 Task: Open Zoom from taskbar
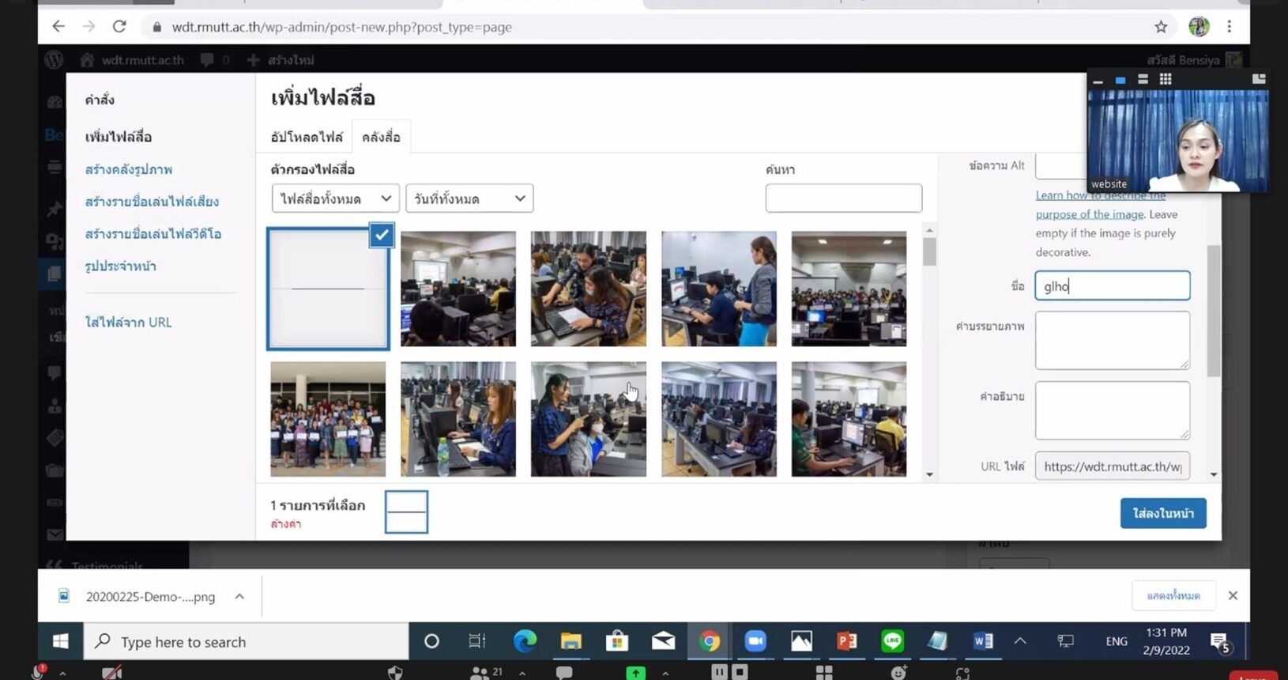[x=755, y=641]
